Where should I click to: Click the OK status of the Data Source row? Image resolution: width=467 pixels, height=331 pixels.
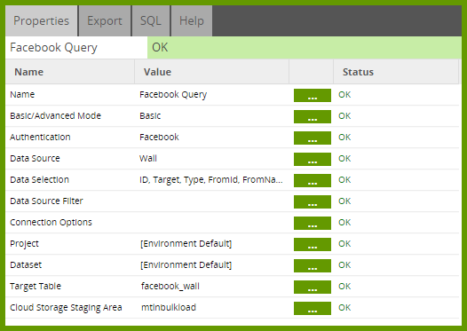344,158
